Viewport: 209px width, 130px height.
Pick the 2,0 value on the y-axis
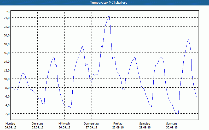coord(7,114)
